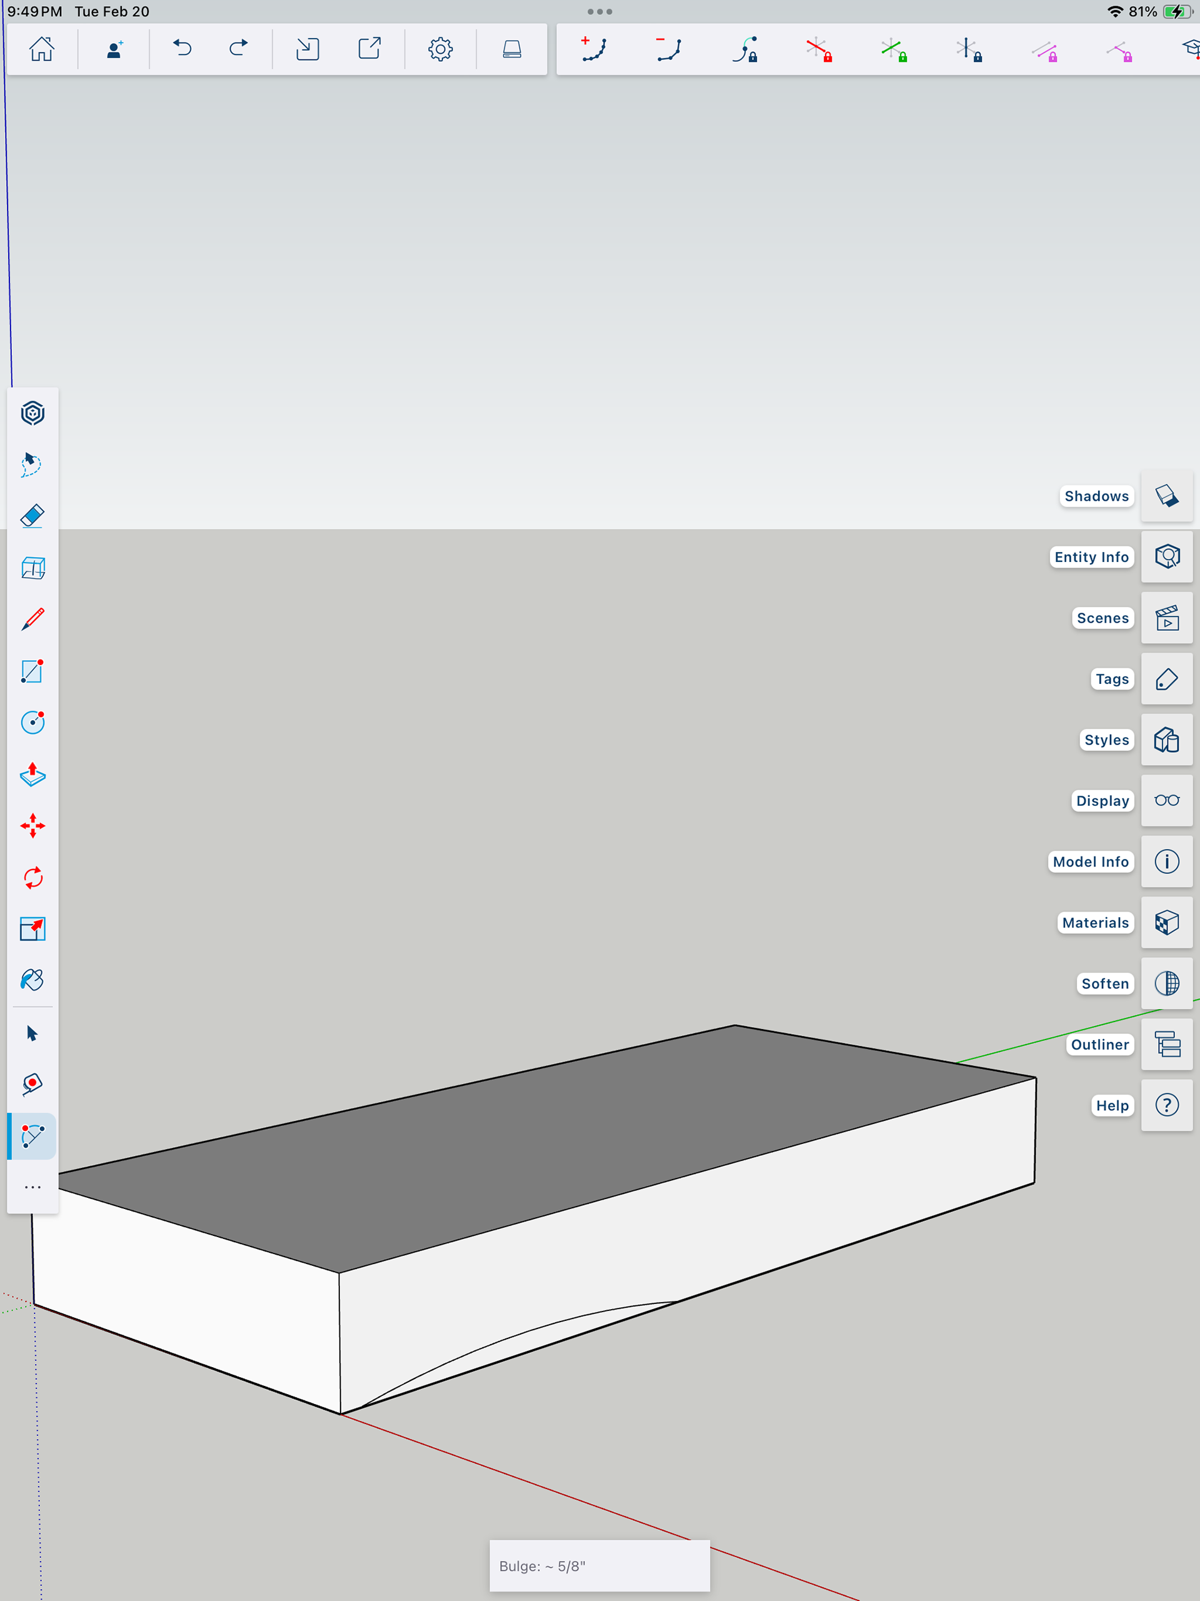
Task: Open the Materials panel
Action: click(1166, 923)
